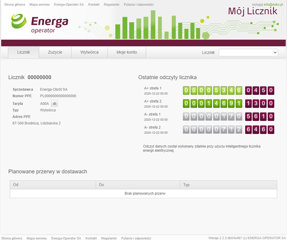The image size is (287, 240).
Task: Click Kontakt in the footer
Action: click(x=91, y=238)
